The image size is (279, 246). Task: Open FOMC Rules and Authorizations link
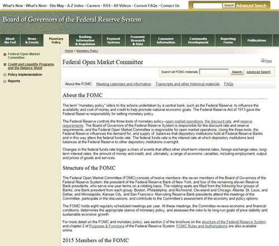click(x=202, y=226)
